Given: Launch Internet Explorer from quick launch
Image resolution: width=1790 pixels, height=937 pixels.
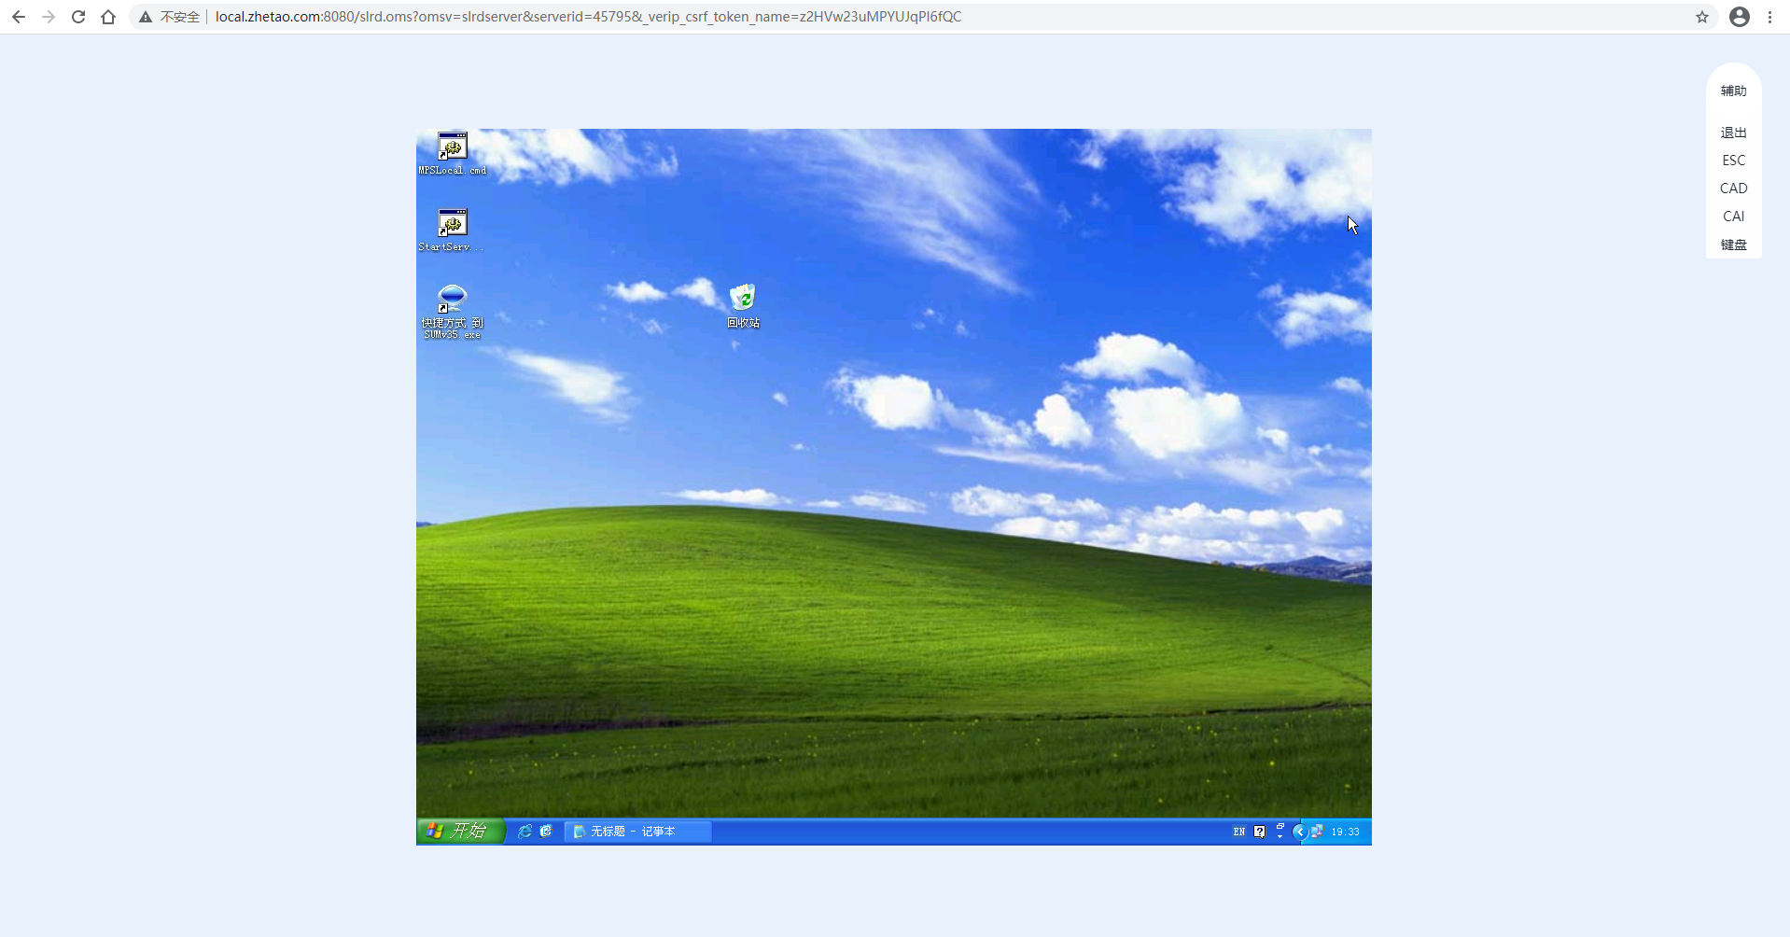Looking at the screenshot, I should pos(525,831).
